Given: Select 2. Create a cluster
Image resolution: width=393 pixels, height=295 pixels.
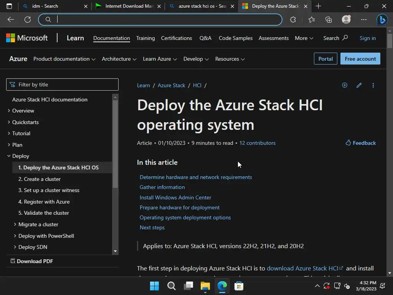Looking at the screenshot, I should point(40,179).
